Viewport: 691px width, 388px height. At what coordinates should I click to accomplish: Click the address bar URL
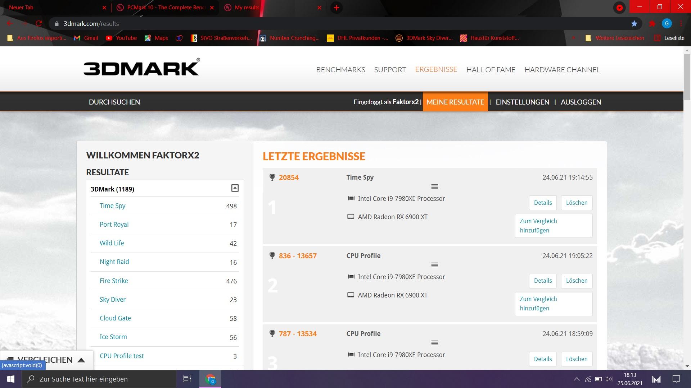click(91, 24)
